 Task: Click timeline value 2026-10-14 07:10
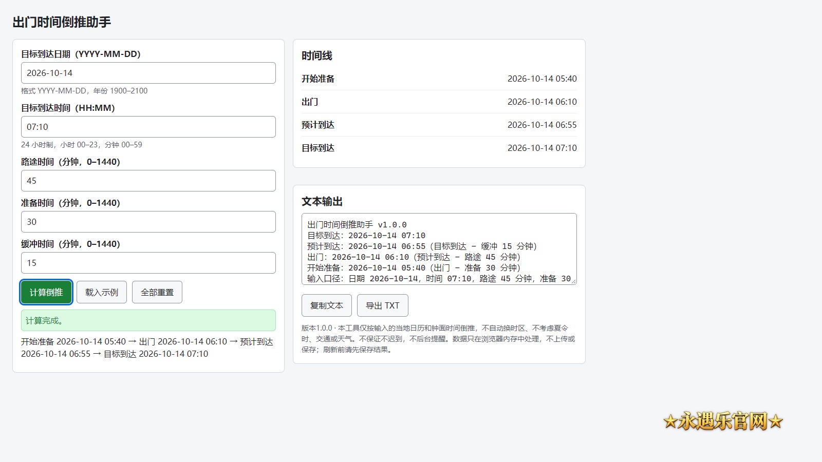pos(542,148)
